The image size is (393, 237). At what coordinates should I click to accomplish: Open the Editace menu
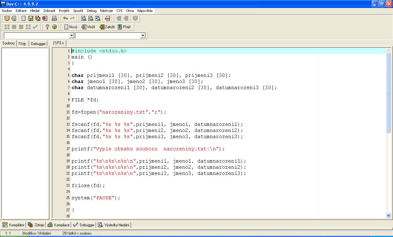[21, 11]
